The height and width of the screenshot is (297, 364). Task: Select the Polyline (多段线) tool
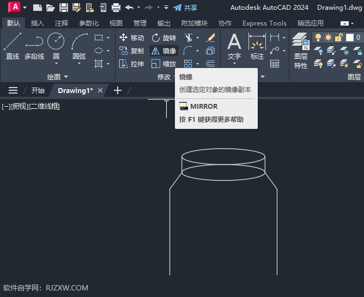pyautogui.click(x=34, y=46)
